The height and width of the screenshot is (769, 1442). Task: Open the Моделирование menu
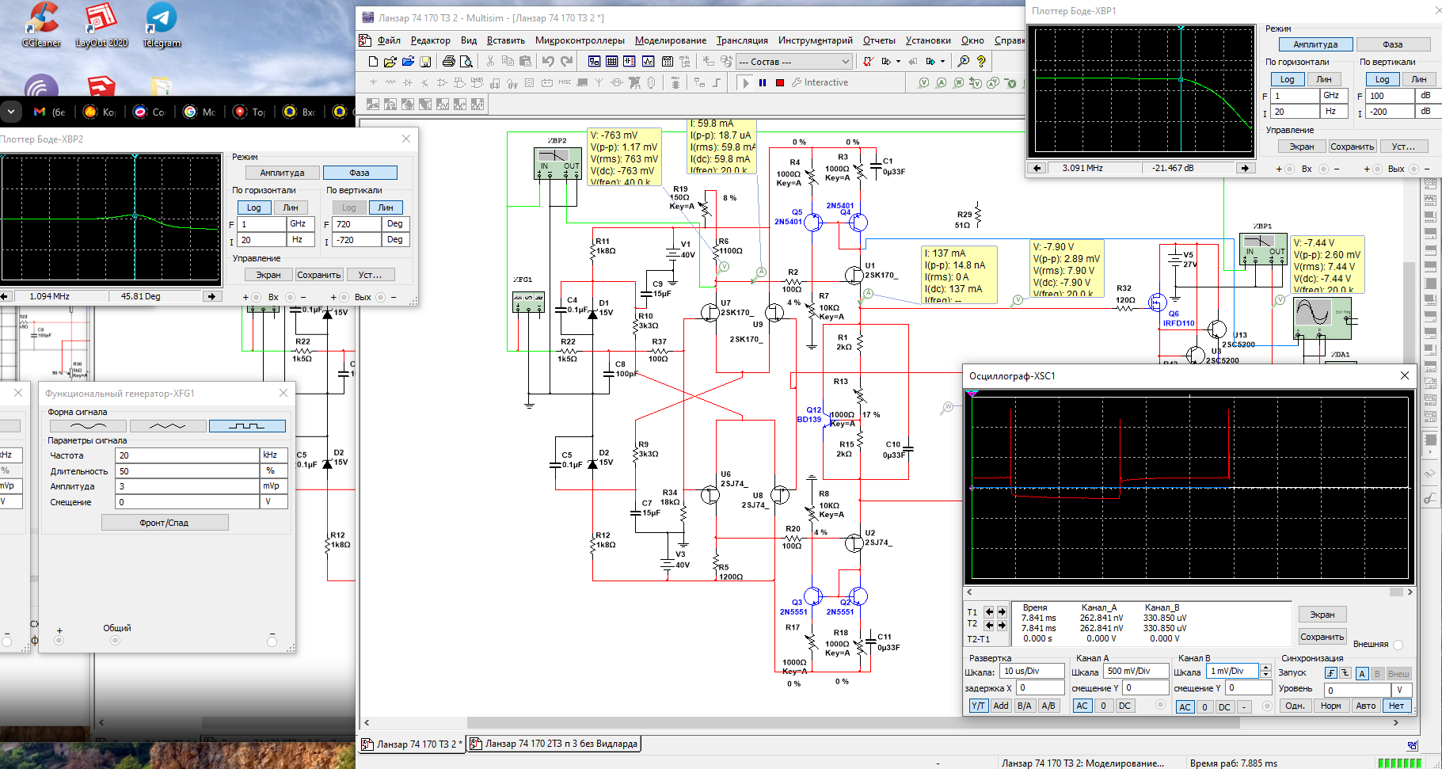670,40
